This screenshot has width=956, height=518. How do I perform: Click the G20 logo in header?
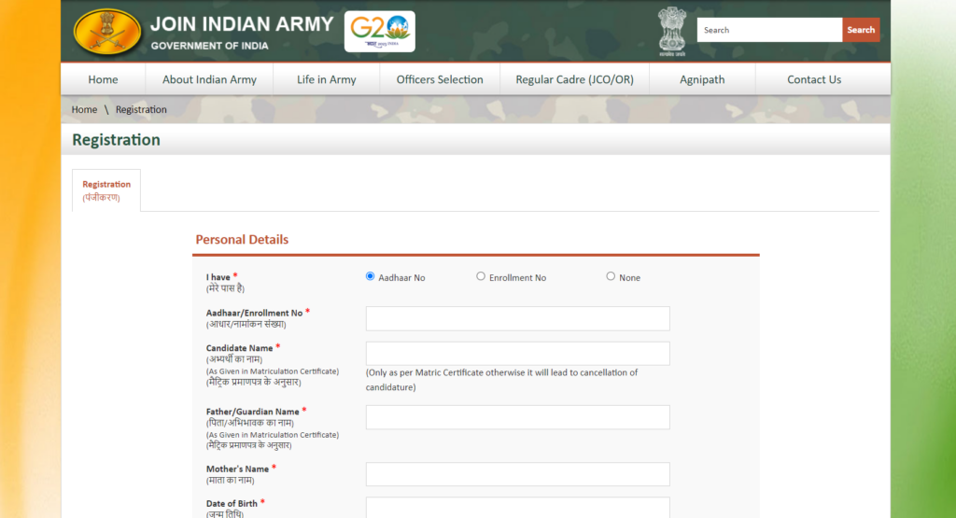[x=379, y=31]
